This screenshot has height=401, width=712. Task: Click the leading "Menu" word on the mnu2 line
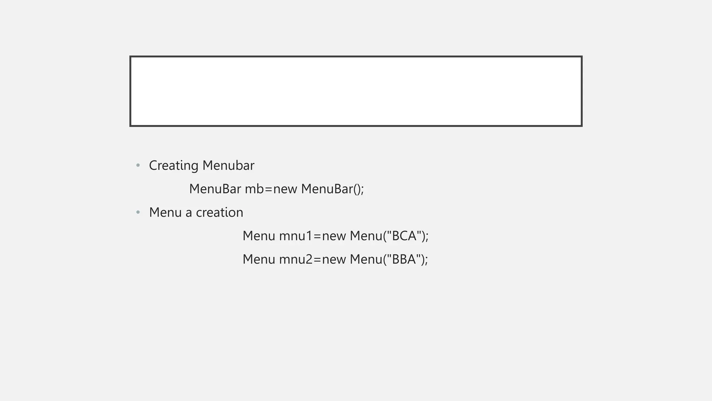[x=259, y=259]
